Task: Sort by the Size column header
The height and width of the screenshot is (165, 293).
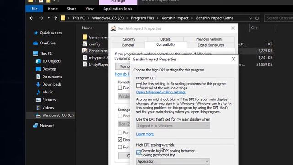Action: click(255, 28)
